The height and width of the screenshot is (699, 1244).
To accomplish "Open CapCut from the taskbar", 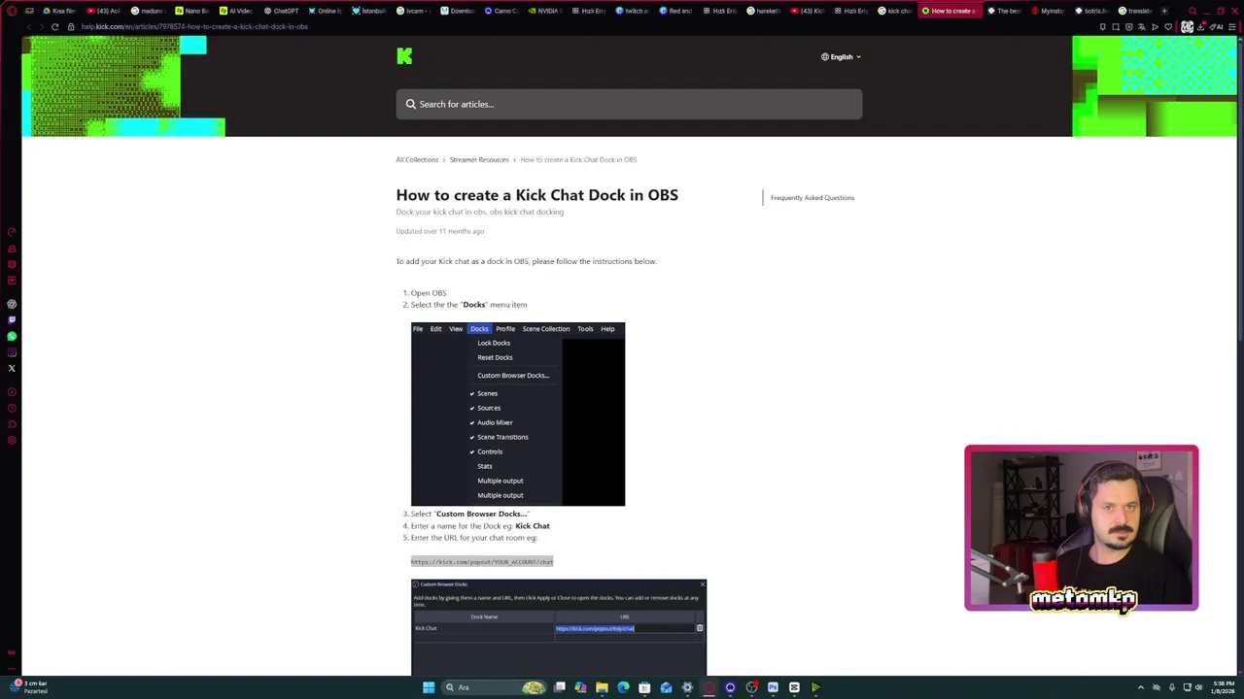I will point(794,687).
